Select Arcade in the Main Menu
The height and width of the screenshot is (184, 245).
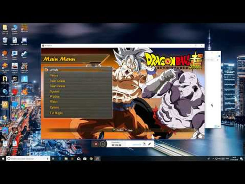point(54,70)
